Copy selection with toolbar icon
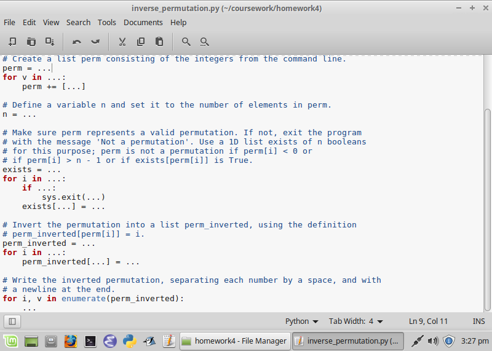This screenshot has height=351, width=492. (141, 42)
